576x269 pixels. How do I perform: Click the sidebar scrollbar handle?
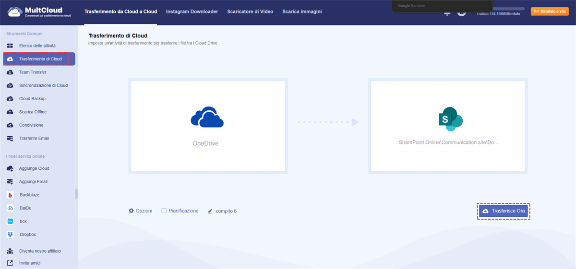click(x=76, y=194)
